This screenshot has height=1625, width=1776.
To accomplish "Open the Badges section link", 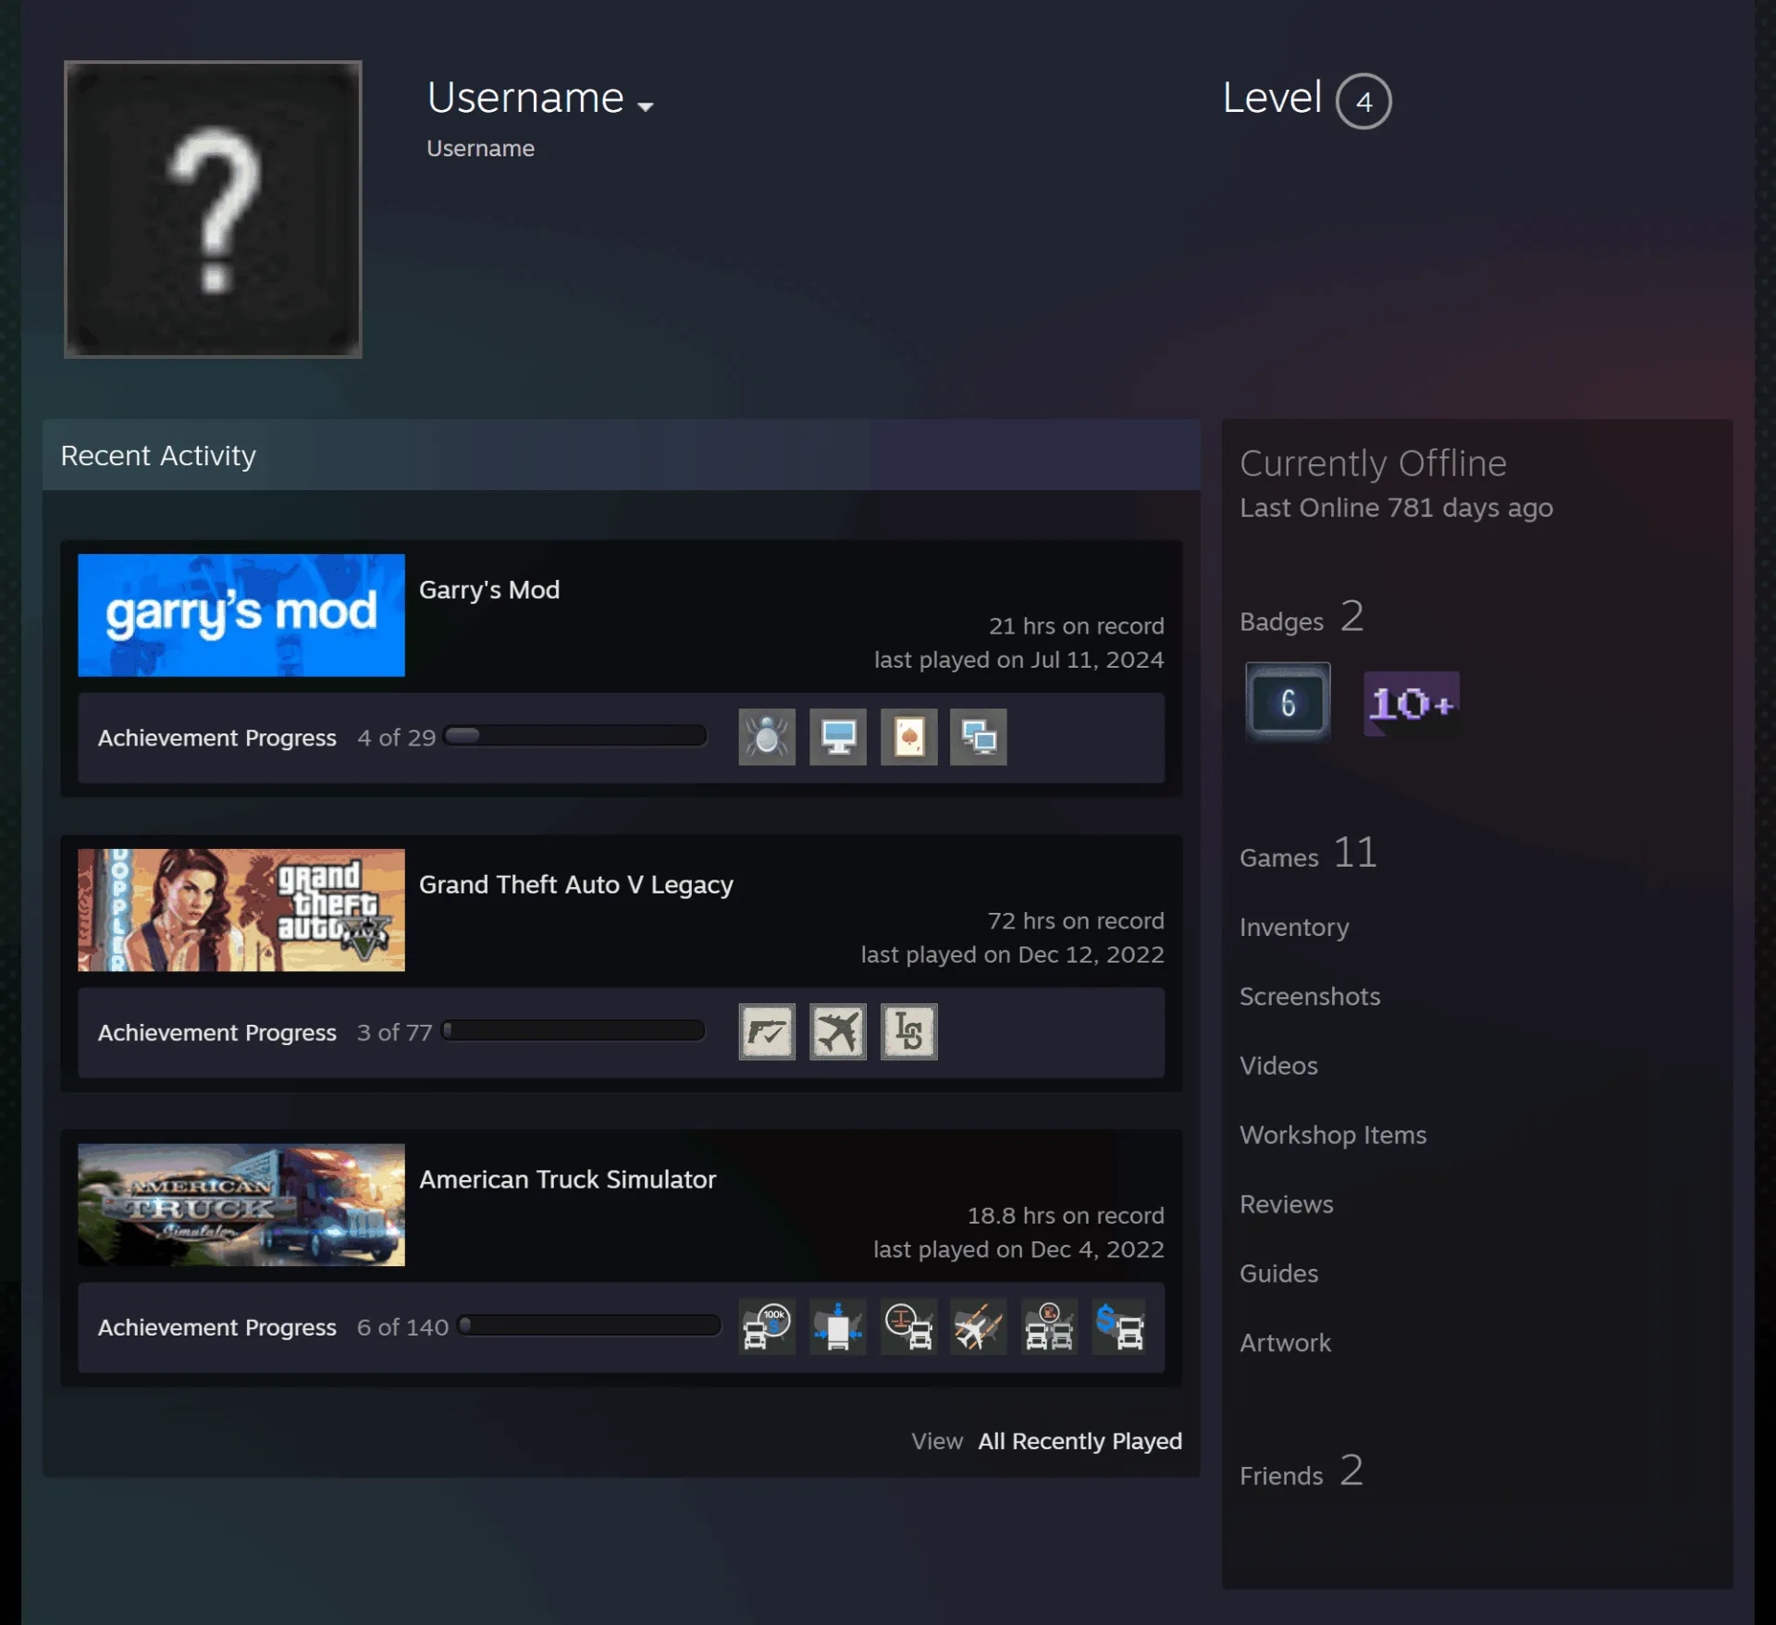I will click(1301, 617).
